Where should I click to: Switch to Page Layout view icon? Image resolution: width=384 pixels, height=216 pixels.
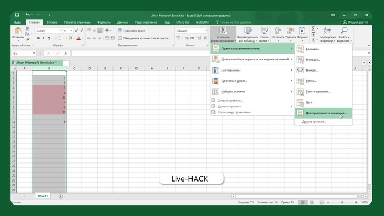click(312, 202)
